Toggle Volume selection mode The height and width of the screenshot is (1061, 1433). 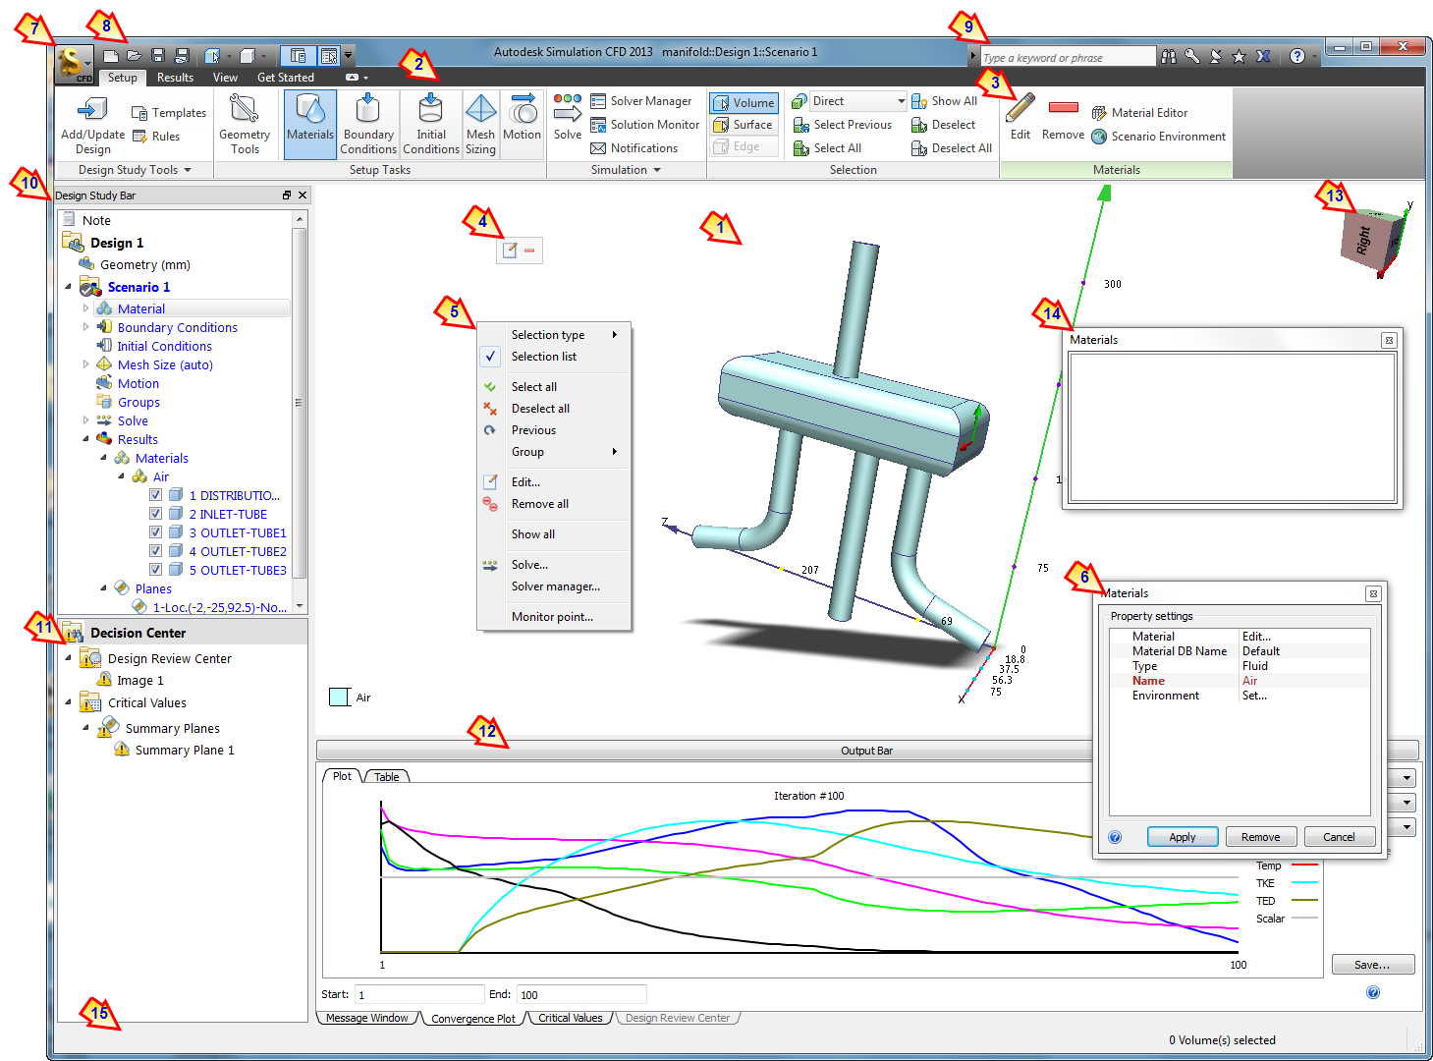[744, 102]
